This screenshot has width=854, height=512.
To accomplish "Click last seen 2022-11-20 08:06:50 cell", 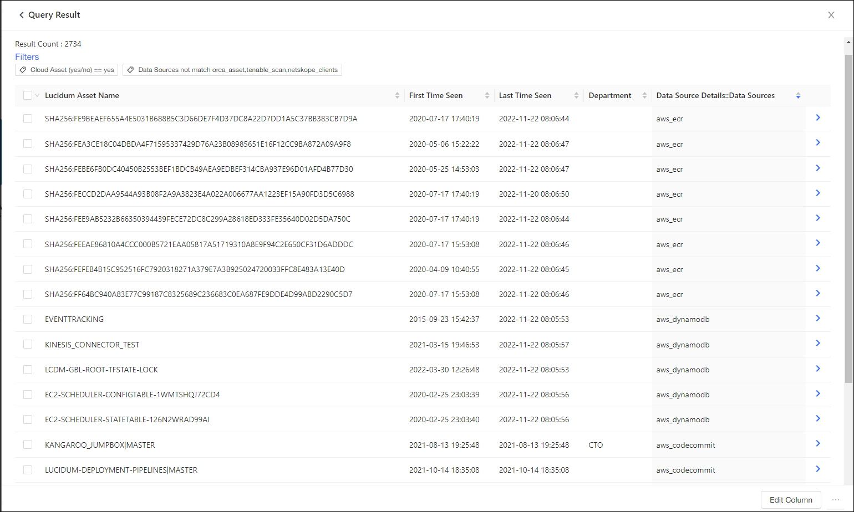I will tap(534, 194).
